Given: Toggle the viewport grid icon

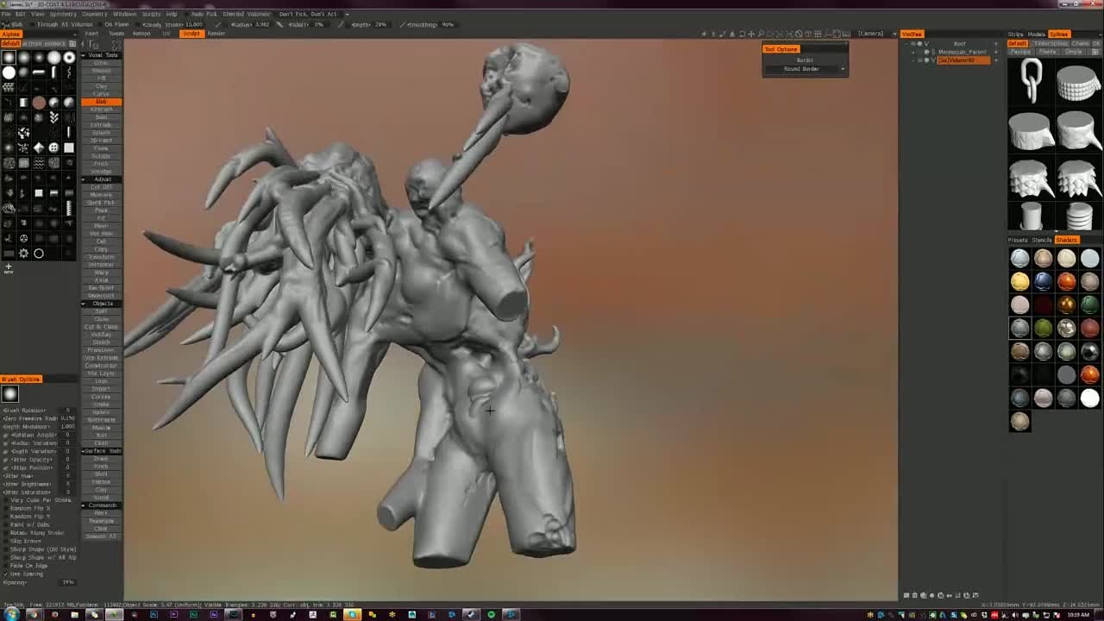Looking at the screenshot, I should [818, 34].
